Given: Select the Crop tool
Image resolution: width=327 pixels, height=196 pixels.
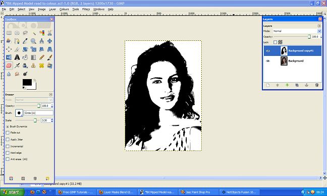Looking at the screenshot, I should (x=17, y=49).
